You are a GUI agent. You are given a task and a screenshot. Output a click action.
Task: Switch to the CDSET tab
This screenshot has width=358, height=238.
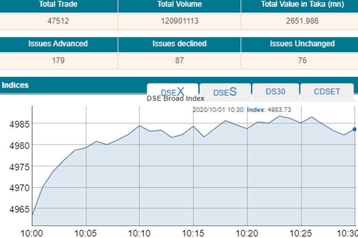(327, 92)
